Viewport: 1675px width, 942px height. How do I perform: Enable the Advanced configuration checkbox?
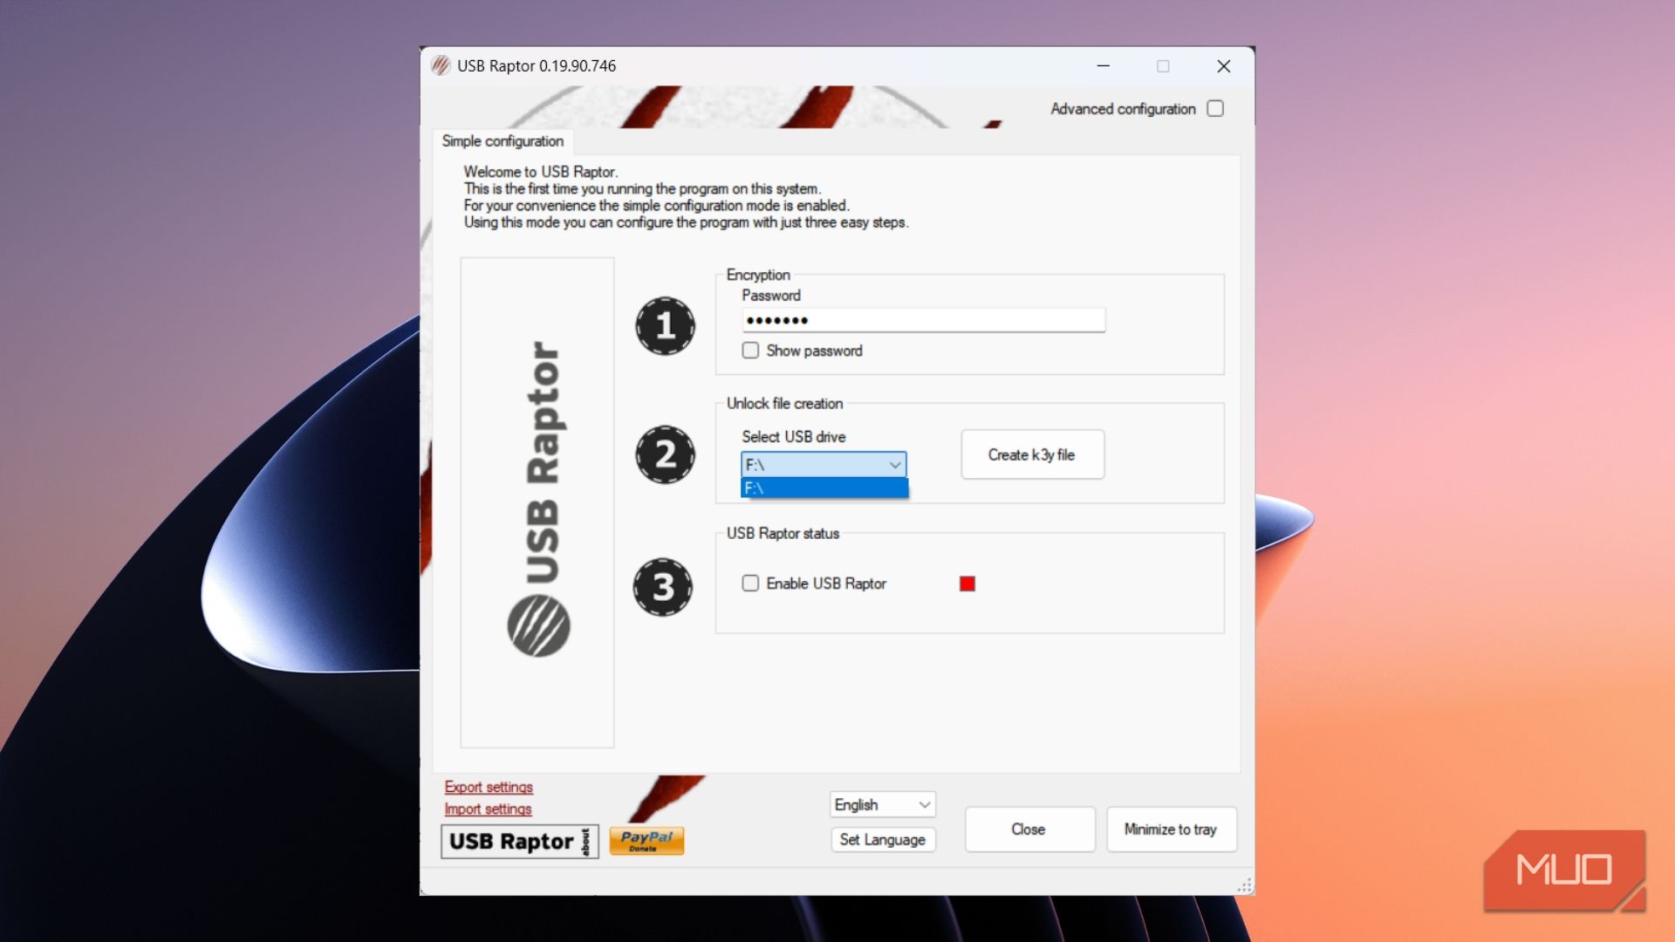tap(1215, 108)
